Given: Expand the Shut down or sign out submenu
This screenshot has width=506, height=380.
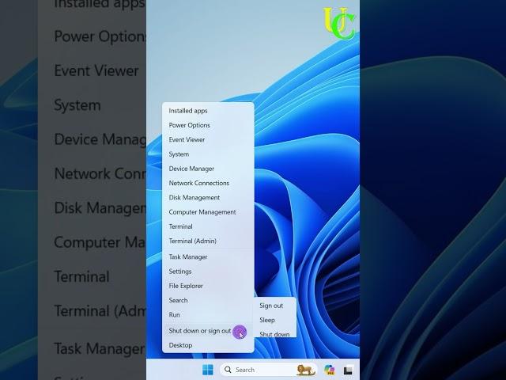Looking at the screenshot, I should click(x=200, y=331).
